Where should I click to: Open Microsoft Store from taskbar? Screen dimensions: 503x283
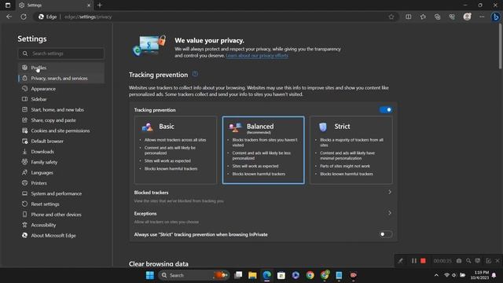click(x=281, y=275)
